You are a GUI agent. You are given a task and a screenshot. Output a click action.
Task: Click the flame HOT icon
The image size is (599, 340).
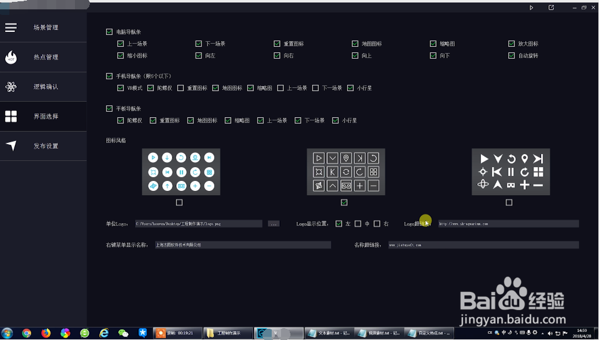click(x=11, y=57)
